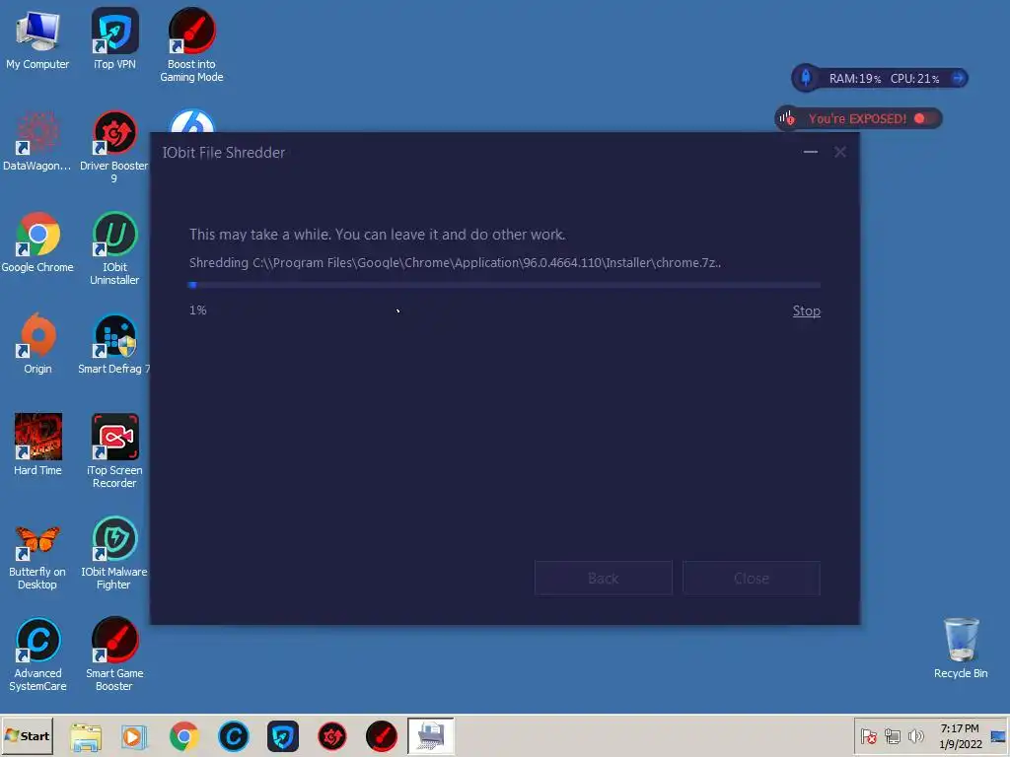Open Hard Time game shortcut
The height and width of the screenshot is (757, 1010).
pyautogui.click(x=38, y=446)
